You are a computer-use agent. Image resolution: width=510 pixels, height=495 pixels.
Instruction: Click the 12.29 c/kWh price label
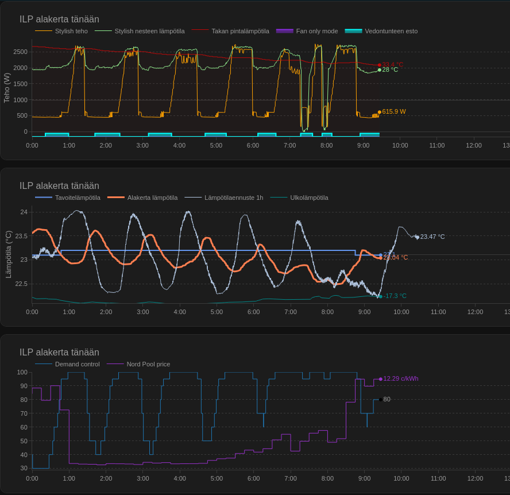pyautogui.click(x=400, y=378)
